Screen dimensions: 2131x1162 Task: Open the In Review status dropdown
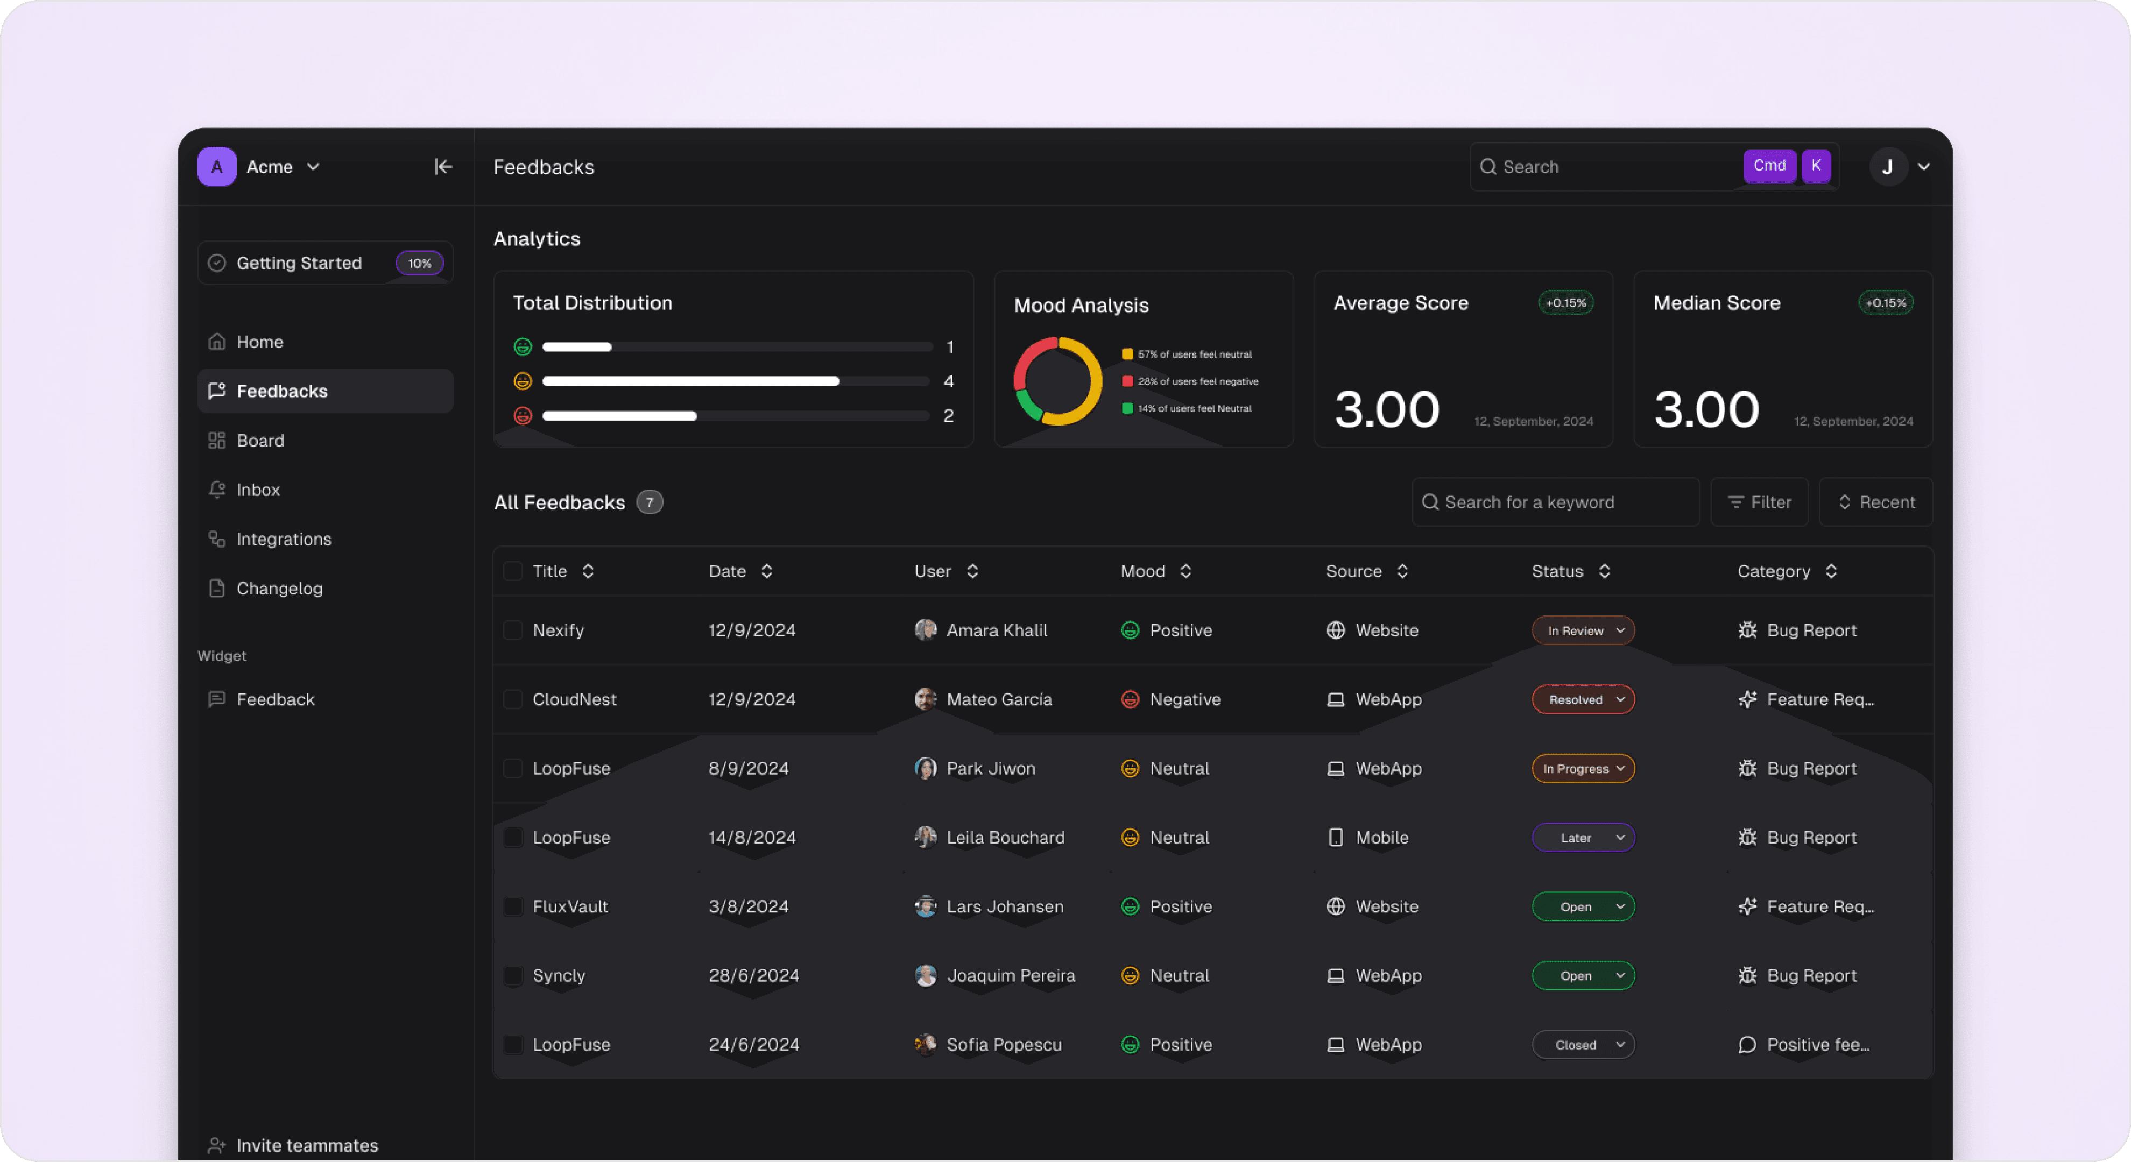pyautogui.click(x=1583, y=630)
